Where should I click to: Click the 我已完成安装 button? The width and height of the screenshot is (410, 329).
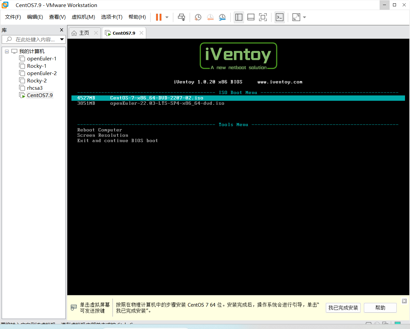[343, 308]
